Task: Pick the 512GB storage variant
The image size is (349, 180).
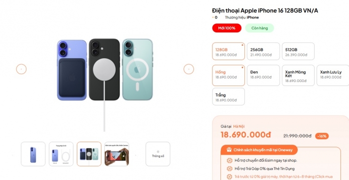Action: (298, 51)
